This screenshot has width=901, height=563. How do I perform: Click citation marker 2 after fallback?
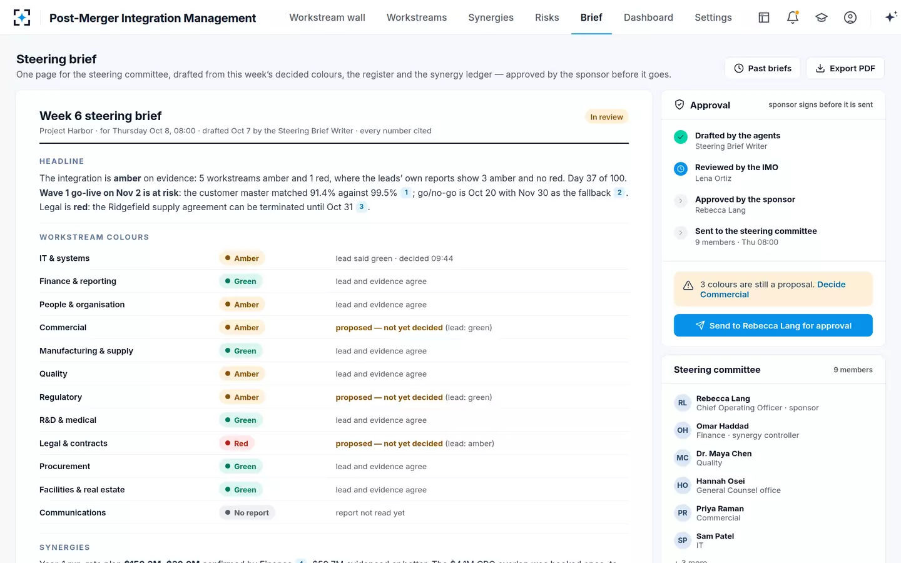[x=619, y=193]
